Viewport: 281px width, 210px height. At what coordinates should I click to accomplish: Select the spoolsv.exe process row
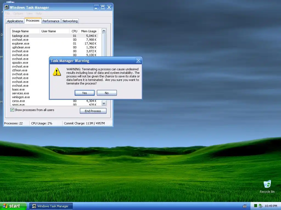tap(30, 63)
